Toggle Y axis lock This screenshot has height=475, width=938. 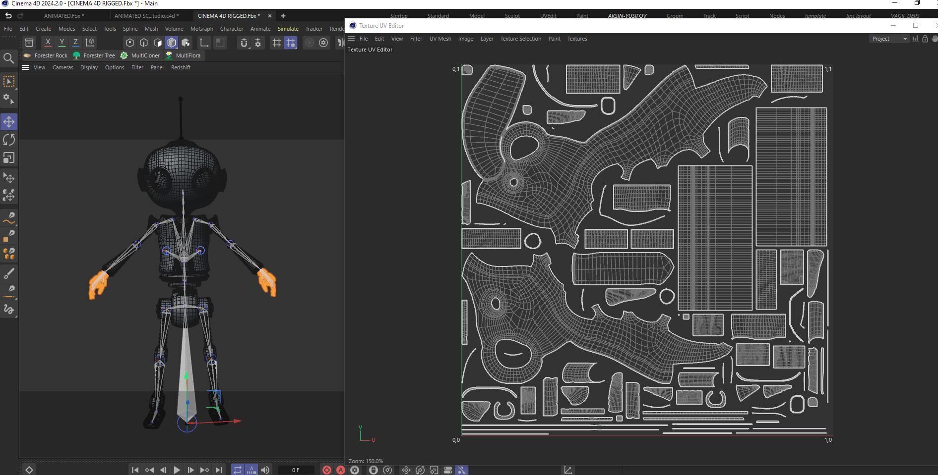62,43
